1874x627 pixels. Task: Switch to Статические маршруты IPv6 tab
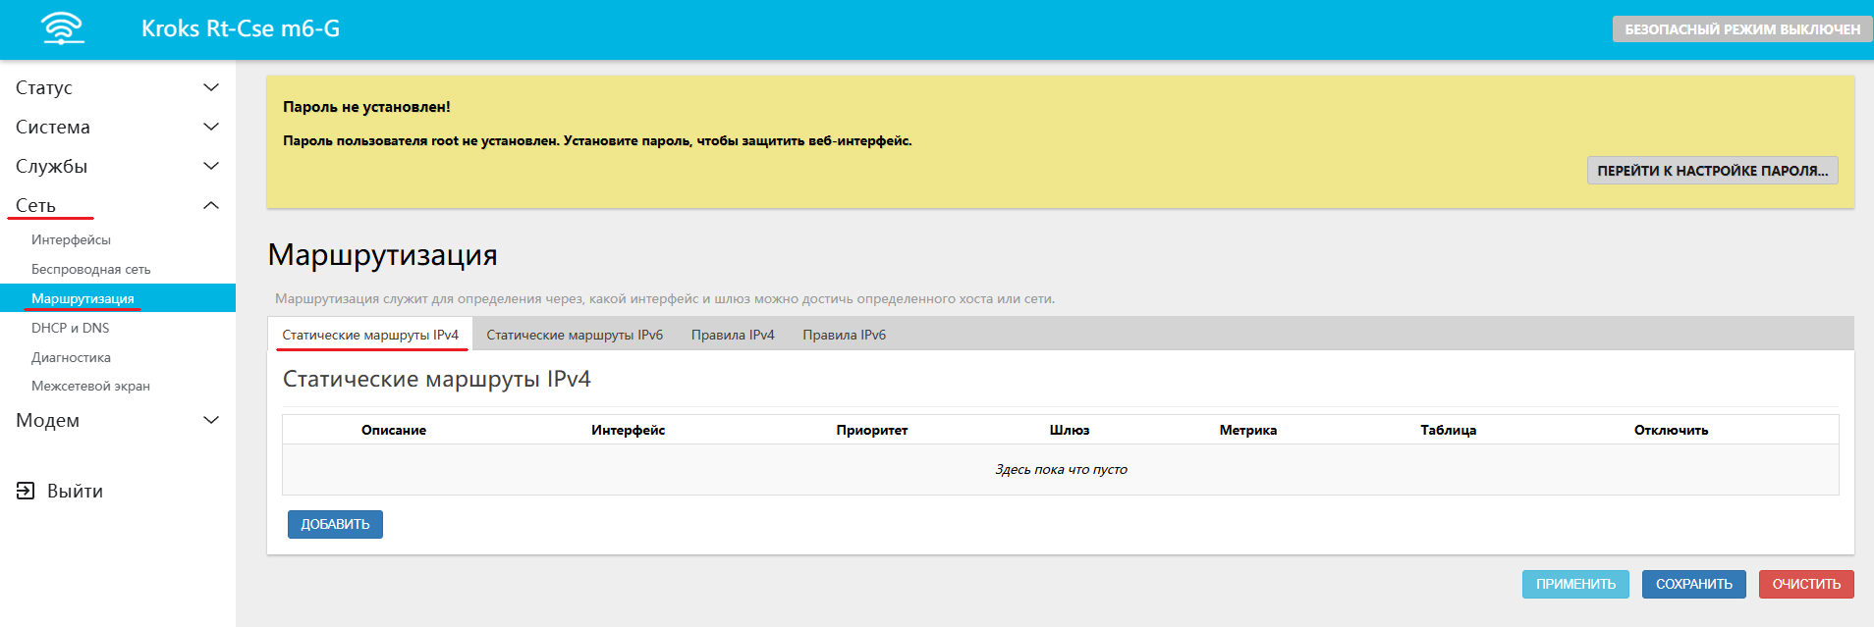(575, 335)
